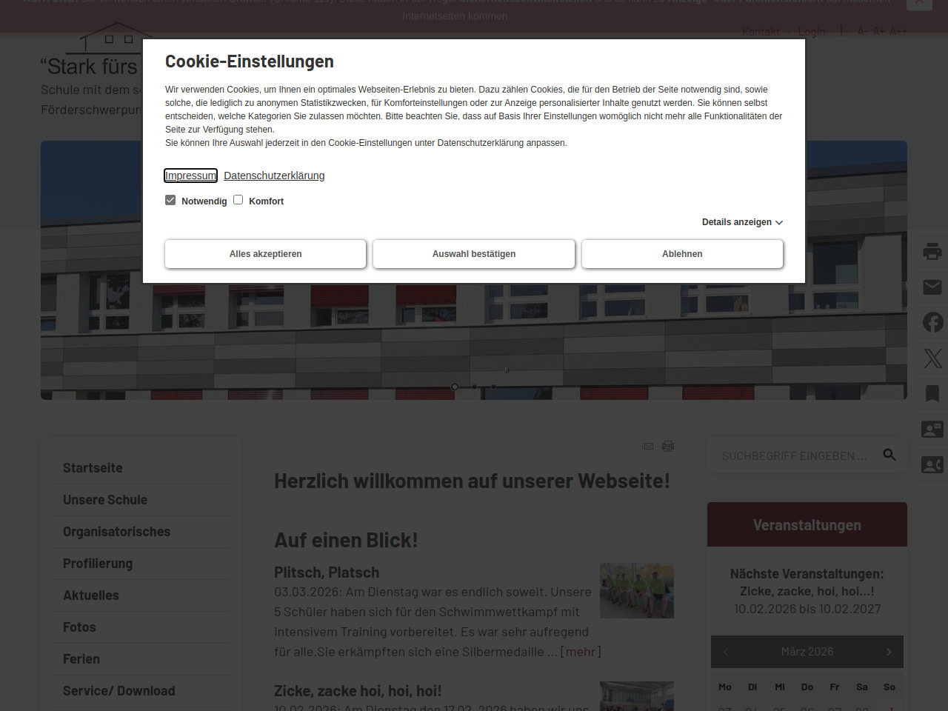Click the bookmark icon in sidebar

(x=932, y=393)
